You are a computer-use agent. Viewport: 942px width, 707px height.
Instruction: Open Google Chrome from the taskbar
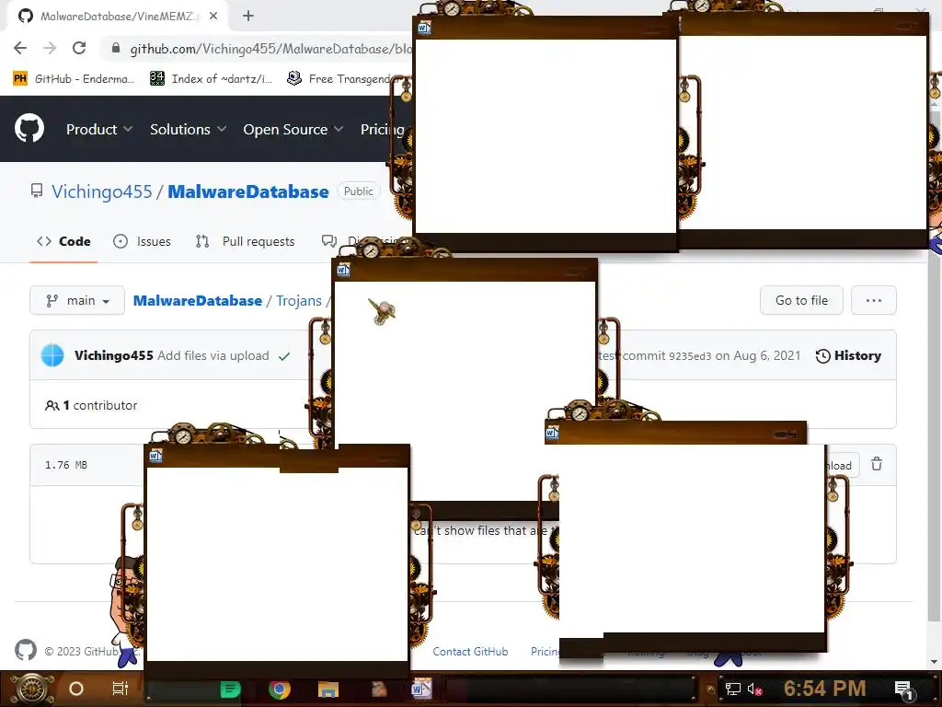click(280, 689)
